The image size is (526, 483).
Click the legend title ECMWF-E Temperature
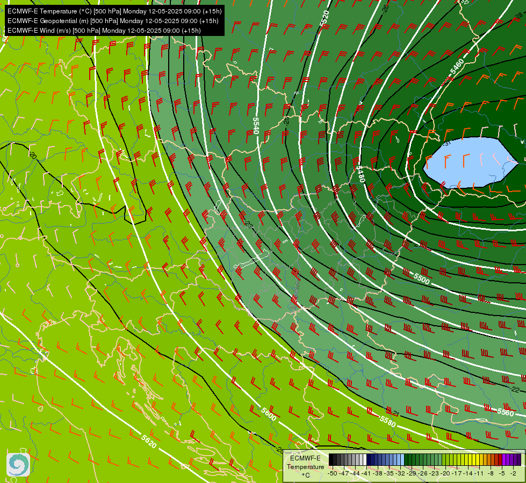(305, 463)
